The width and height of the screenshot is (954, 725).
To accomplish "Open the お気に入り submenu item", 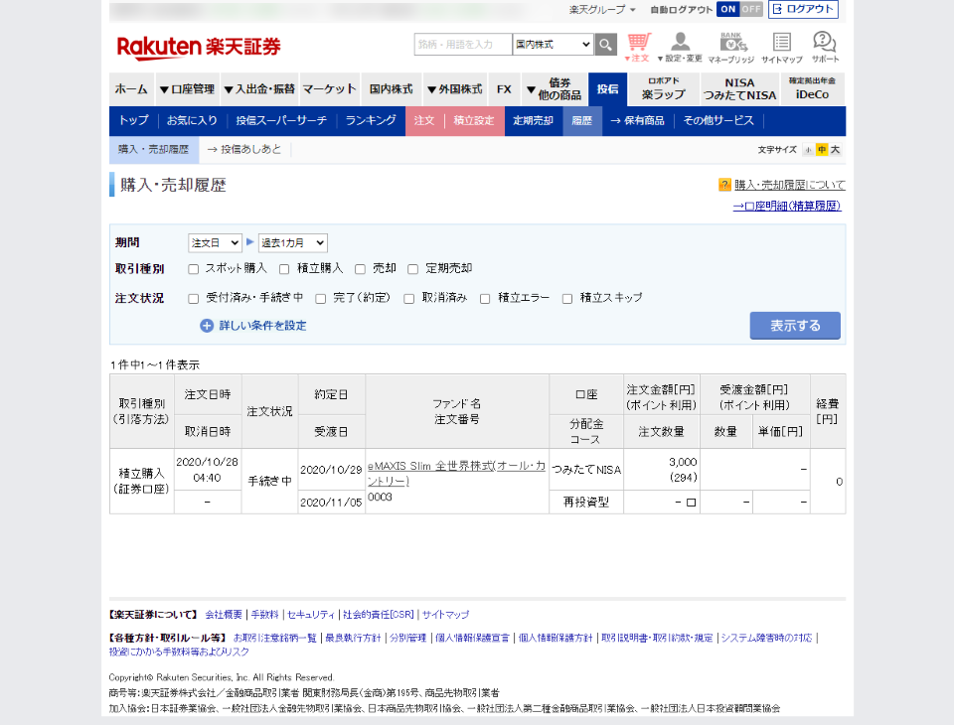I will pyautogui.click(x=192, y=120).
